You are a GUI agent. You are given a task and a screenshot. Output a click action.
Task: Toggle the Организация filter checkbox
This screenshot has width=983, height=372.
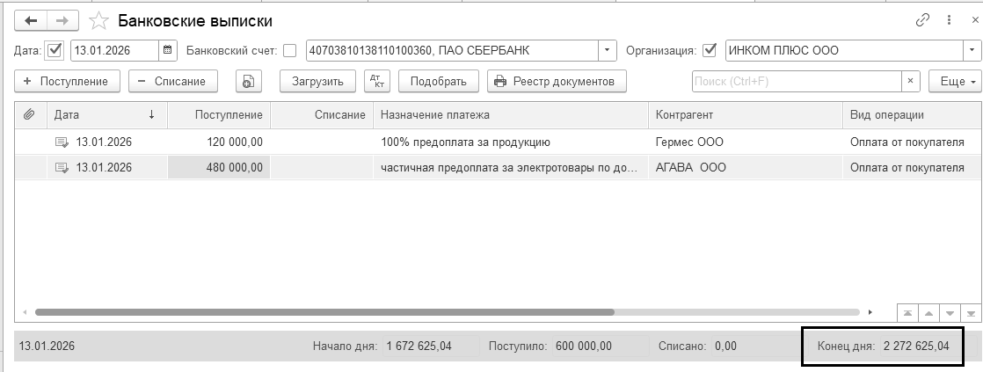pyautogui.click(x=710, y=50)
